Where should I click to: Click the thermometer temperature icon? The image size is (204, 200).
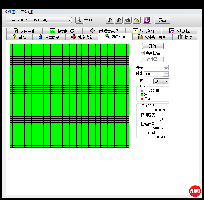(x=79, y=20)
